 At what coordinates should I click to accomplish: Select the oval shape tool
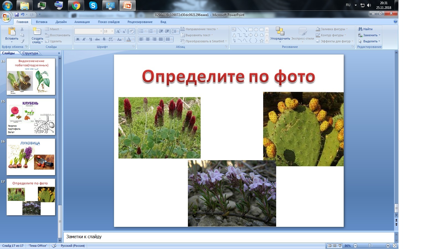[x=256, y=30]
